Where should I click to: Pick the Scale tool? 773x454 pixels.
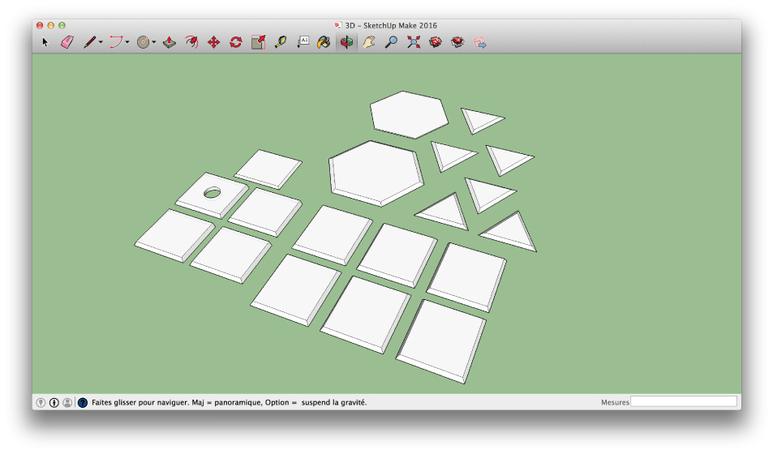[258, 42]
